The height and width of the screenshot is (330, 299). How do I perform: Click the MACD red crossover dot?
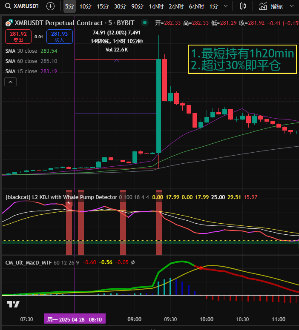201,268
